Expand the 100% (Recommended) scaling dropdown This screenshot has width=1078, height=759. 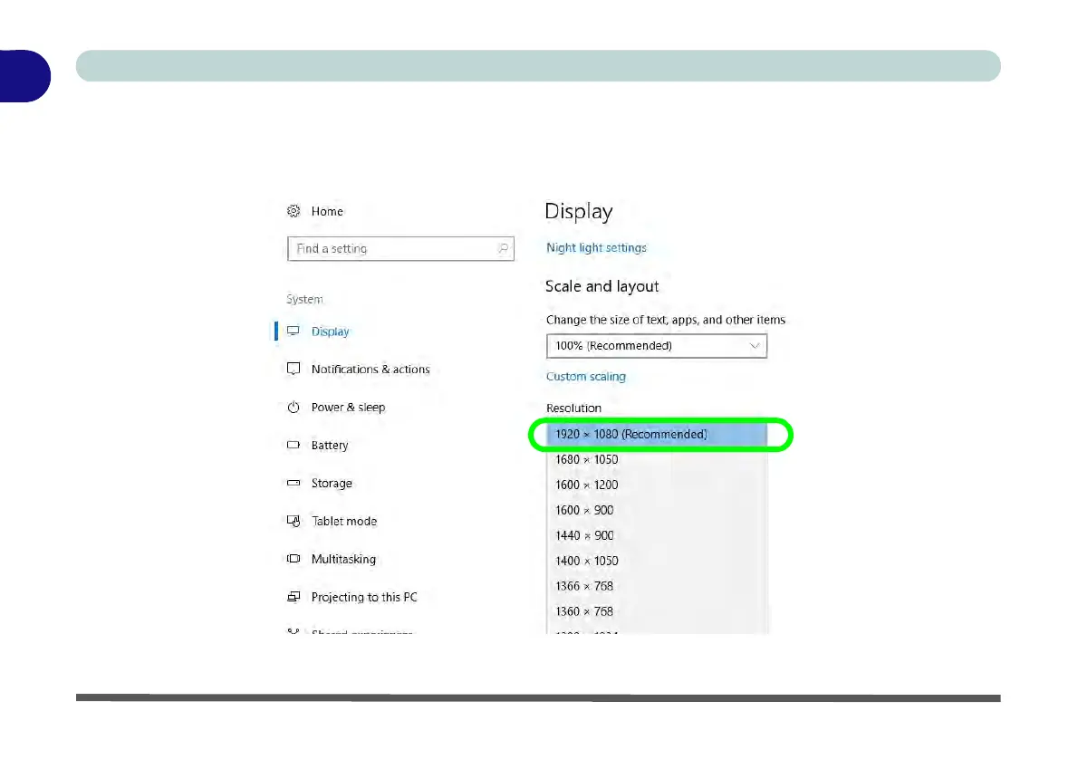point(656,346)
